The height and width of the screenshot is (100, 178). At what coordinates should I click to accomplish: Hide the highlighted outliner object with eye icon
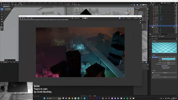pyautogui.click(x=175, y=26)
